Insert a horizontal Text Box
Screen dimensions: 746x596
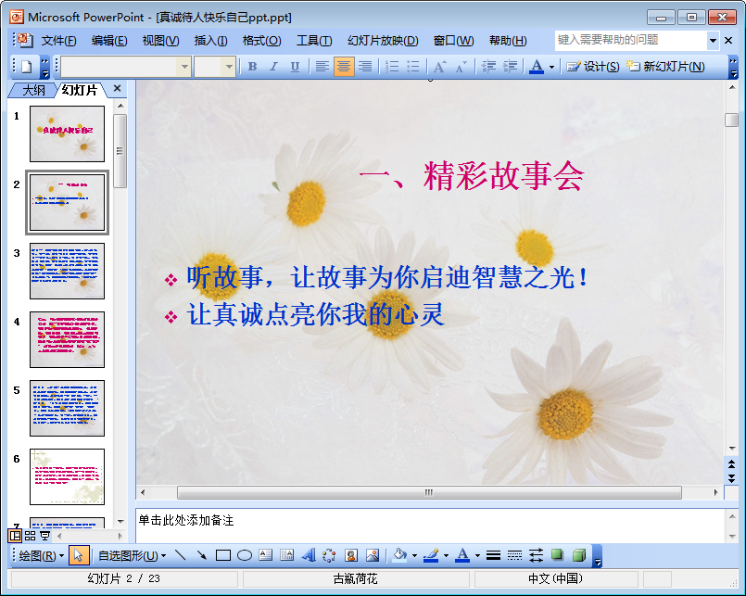[265, 555]
